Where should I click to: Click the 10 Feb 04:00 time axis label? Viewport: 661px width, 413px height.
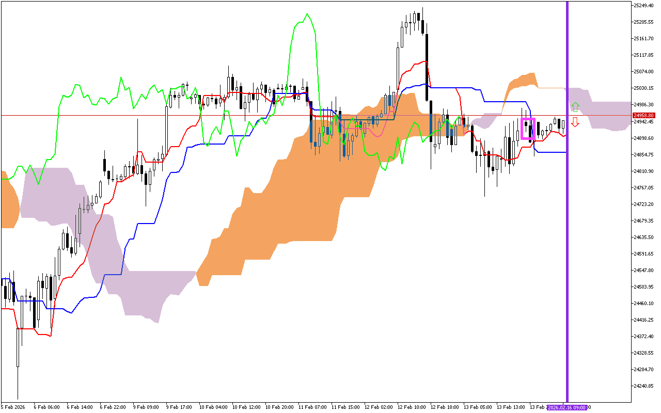coord(213,407)
